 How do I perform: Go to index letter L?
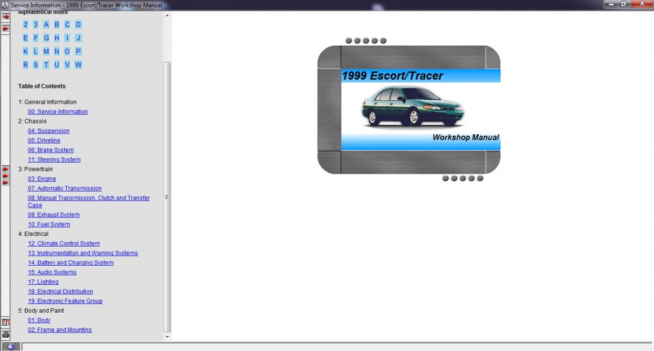35,51
